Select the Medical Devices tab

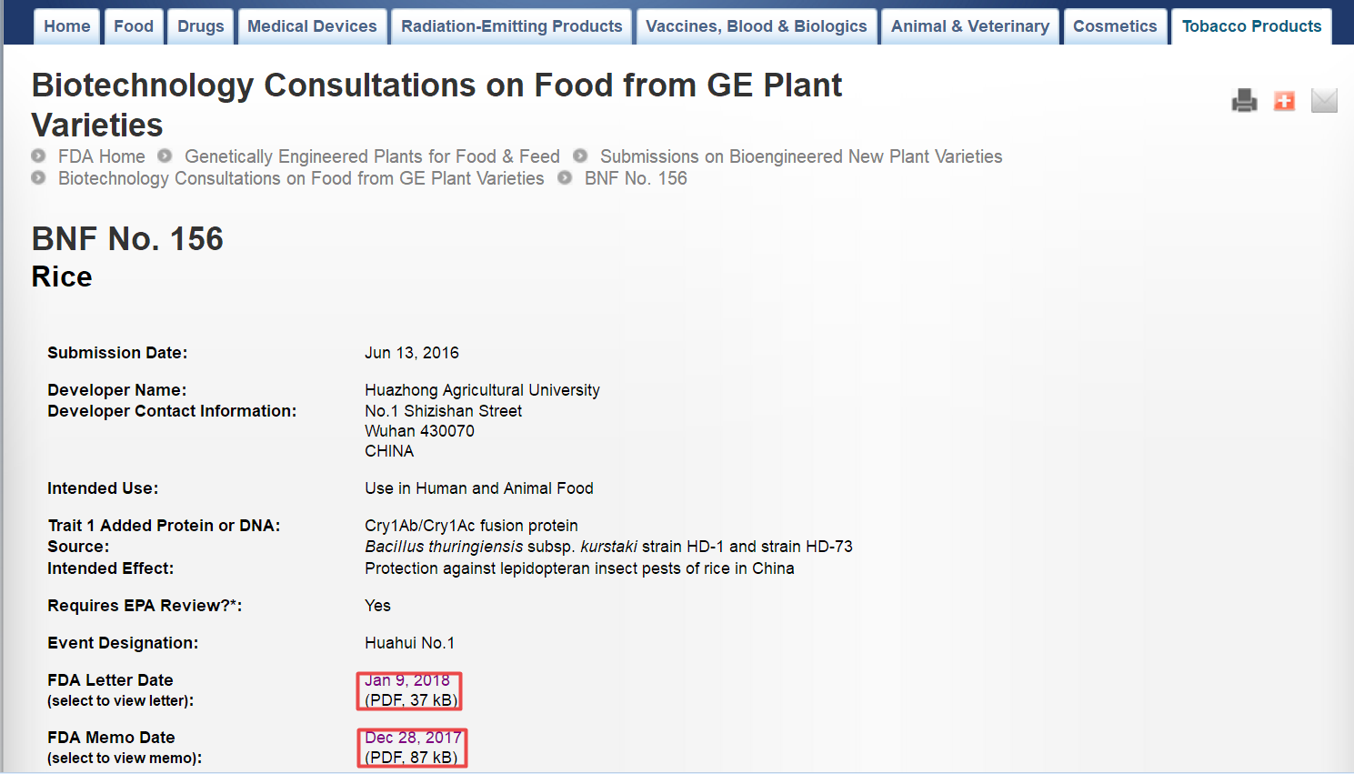point(312,26)
